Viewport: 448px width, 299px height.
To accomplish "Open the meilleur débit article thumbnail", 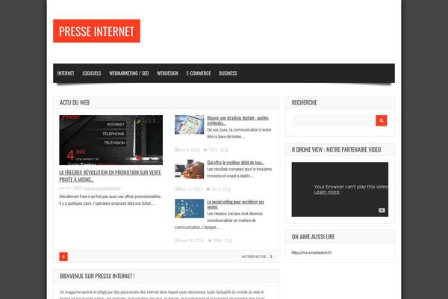I will [190, 169].
